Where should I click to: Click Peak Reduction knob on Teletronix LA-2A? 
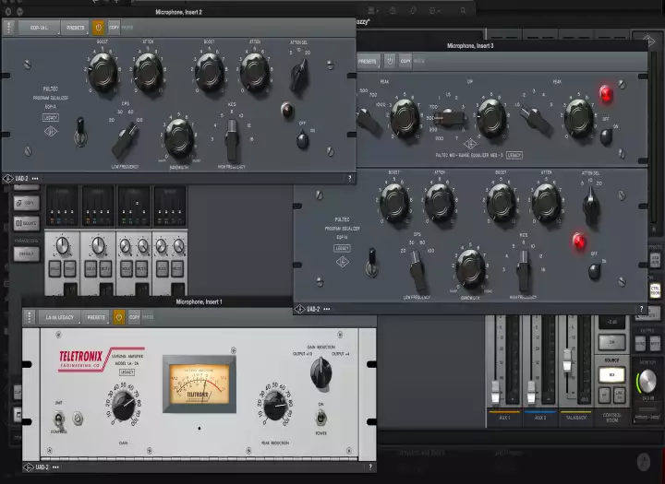(x=275, y=405)
